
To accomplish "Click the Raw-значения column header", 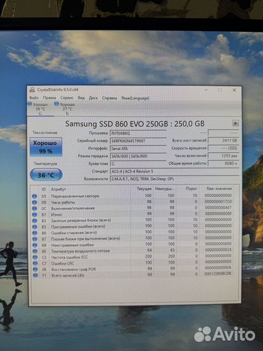I will point(219,188).
